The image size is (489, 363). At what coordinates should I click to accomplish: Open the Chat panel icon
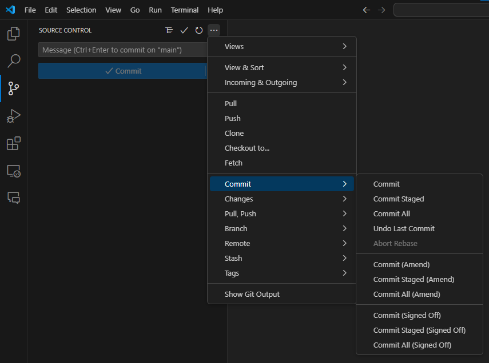[x=13, y=197]
